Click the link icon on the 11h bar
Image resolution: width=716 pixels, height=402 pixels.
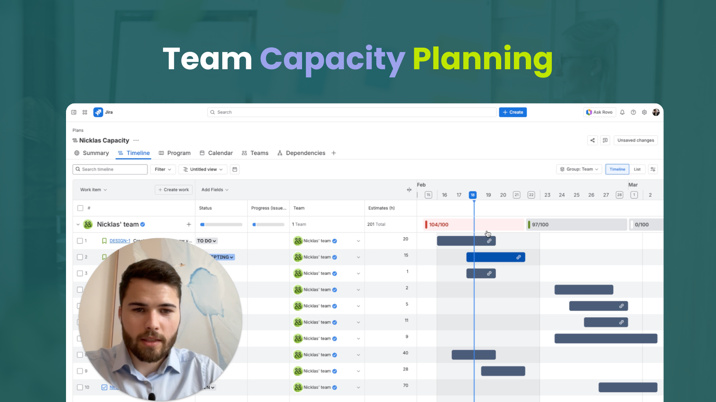coord(622,322)
